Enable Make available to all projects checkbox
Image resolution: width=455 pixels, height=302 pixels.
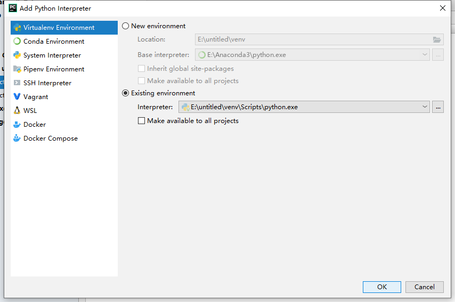click(141, 121)
